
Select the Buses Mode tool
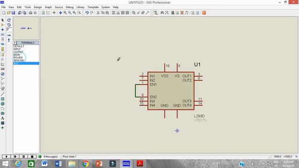(2, 44)
